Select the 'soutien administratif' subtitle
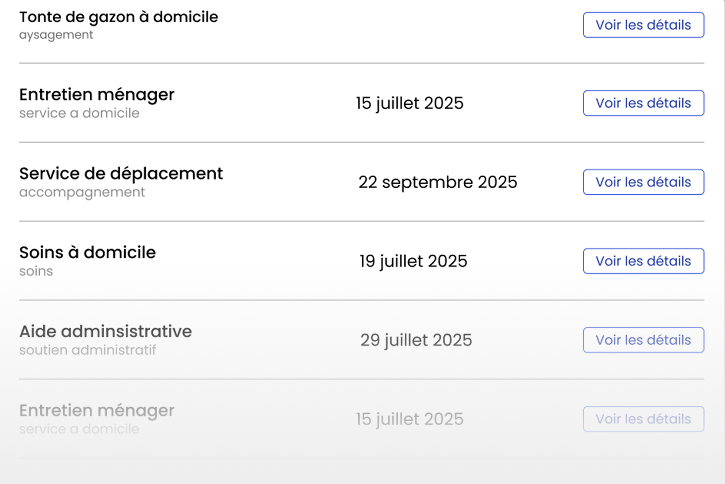Viewport: 725px width, 484px height. pyautogui.click(x=88, y=350)
